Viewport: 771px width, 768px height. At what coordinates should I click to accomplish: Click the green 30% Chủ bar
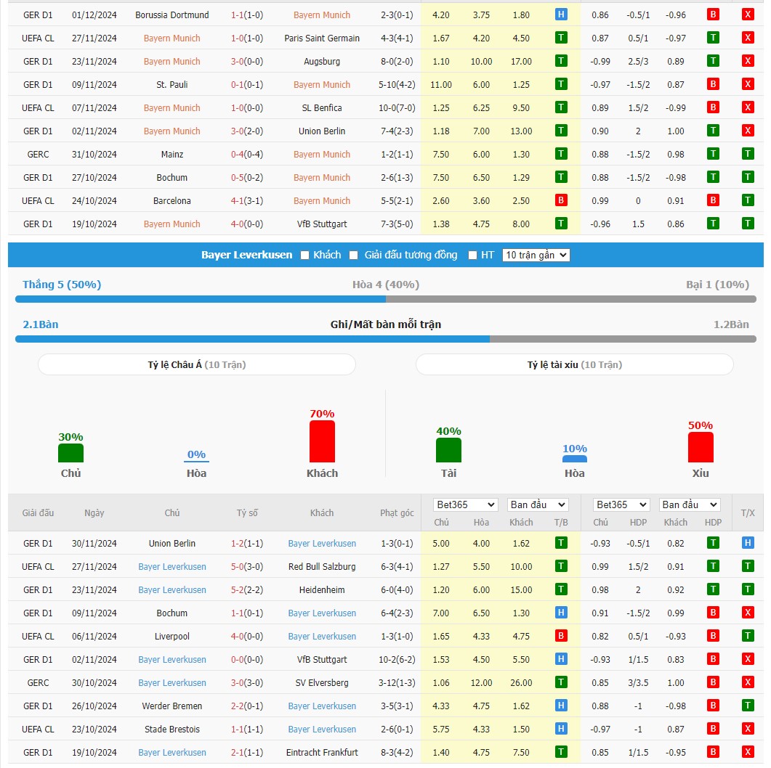[x=70, y=453]
